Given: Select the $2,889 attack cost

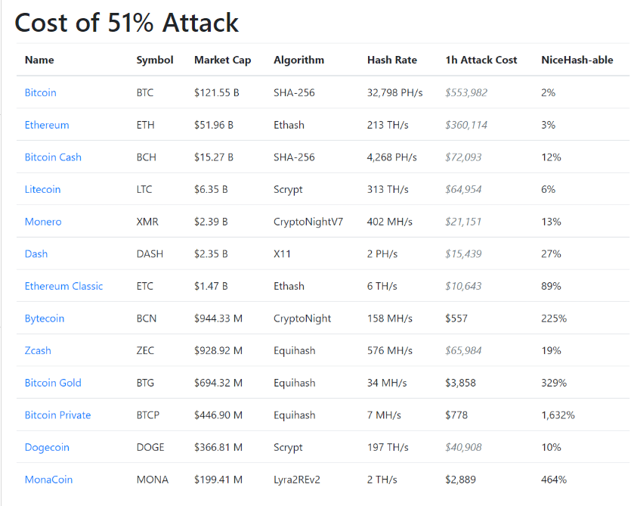Looking at the screenshot, I should point(460,480).
